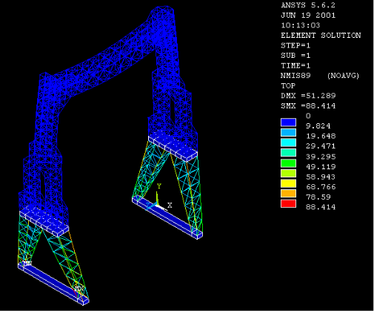Click the ELEMENT SOLUTION title text

321,36
